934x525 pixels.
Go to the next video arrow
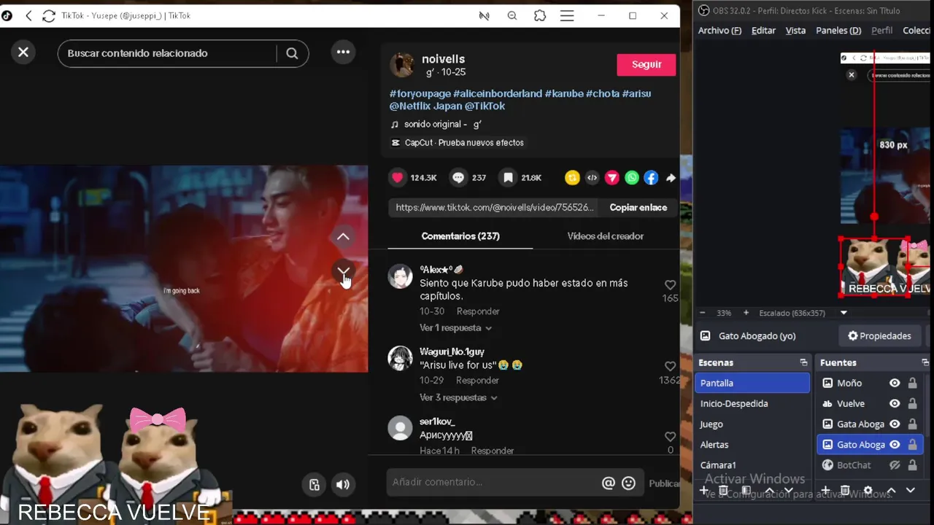pos(343,271)
